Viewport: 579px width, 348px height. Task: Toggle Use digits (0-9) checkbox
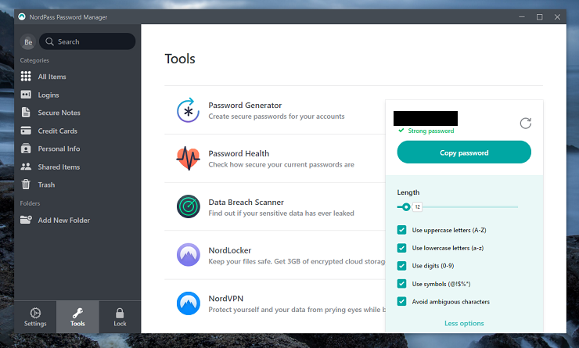[401, 266]
